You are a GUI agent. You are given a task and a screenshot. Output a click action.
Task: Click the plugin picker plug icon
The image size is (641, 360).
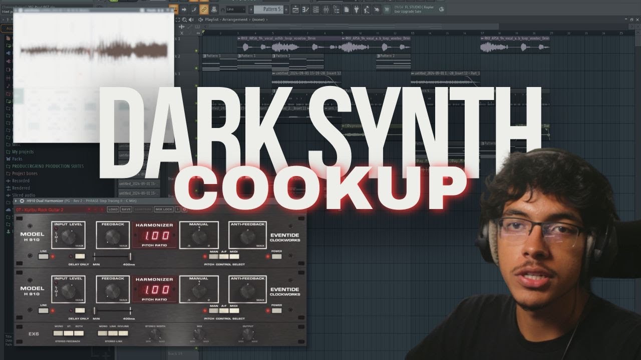click(x=356, y=9)
